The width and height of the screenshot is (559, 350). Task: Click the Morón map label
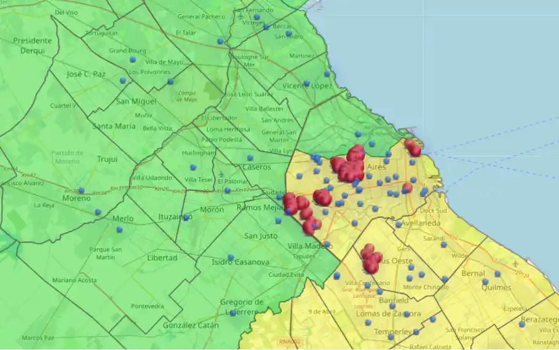pos(212,209)
